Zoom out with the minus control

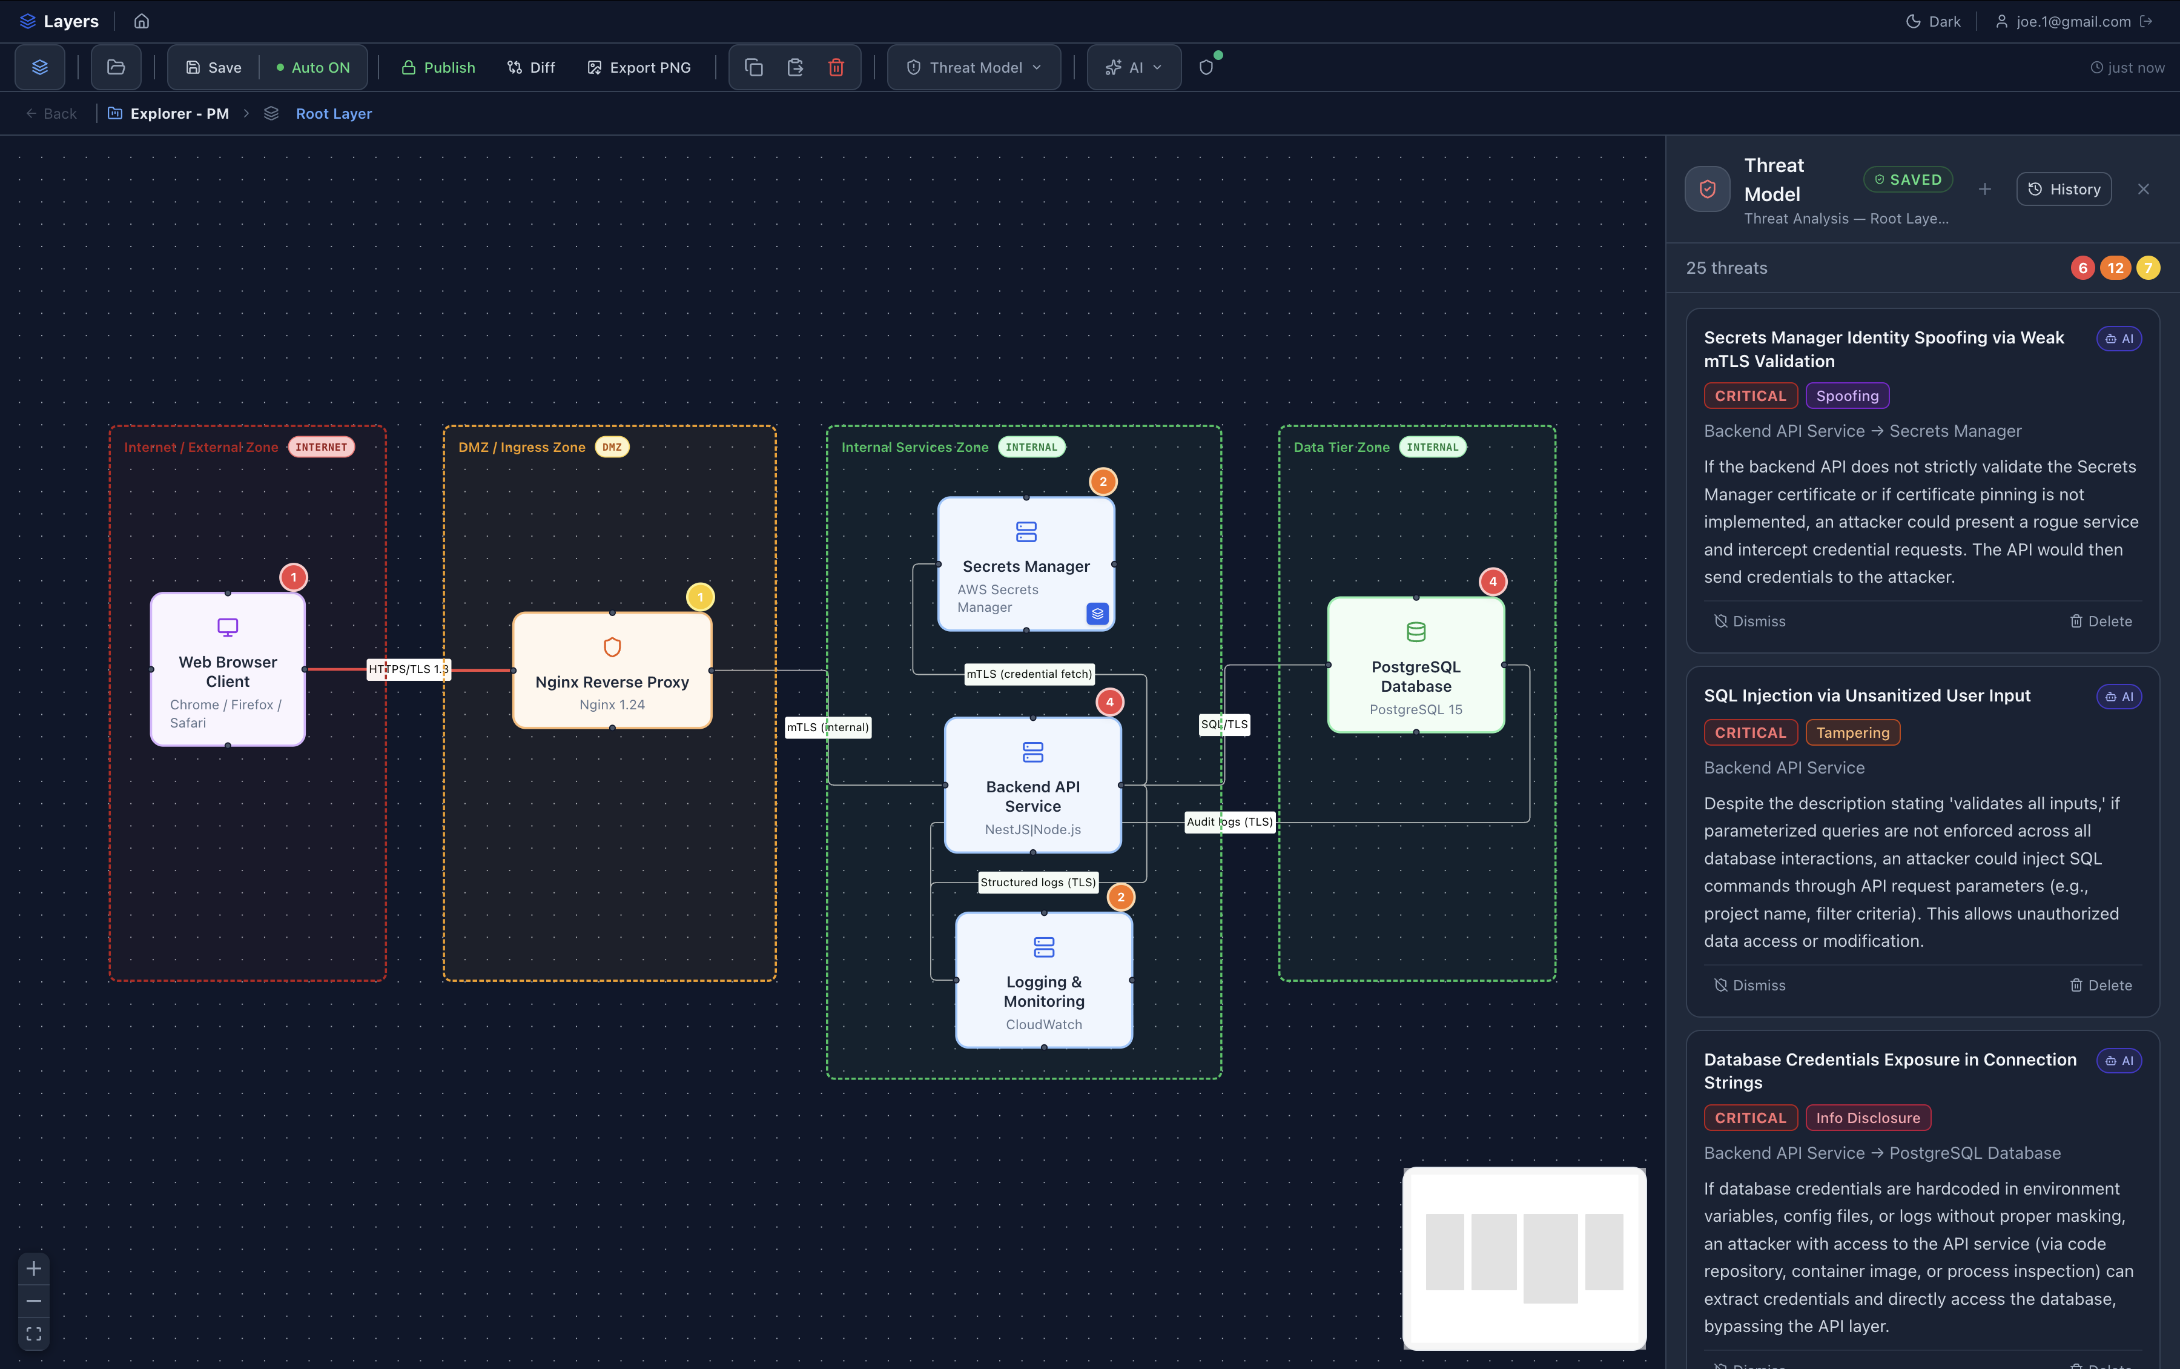(33, 1301)
